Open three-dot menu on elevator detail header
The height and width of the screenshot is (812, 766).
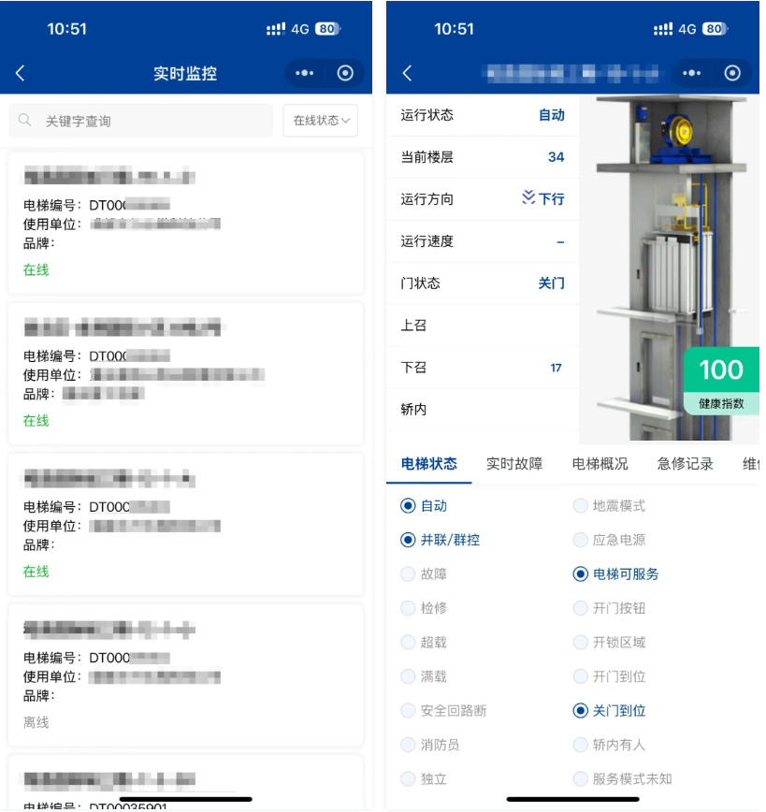click(x=692, y=73)
